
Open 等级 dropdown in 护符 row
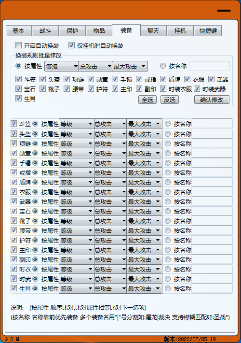pos(77,240)
